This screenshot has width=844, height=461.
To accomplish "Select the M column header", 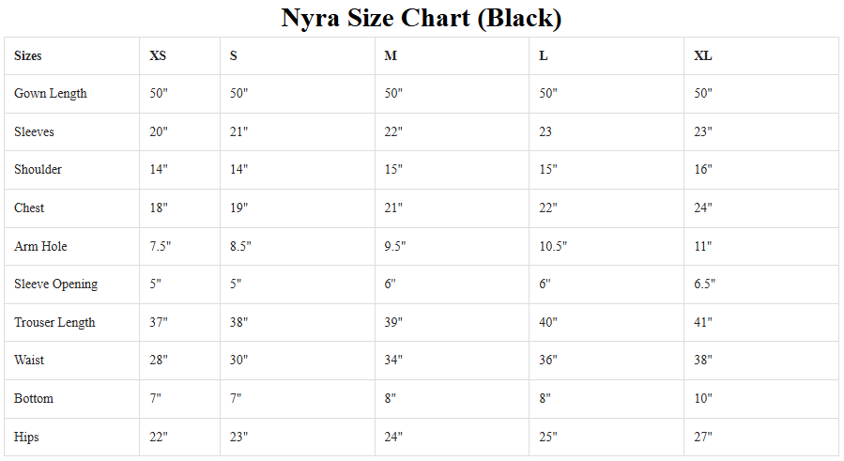I will [x=391, y=56].
